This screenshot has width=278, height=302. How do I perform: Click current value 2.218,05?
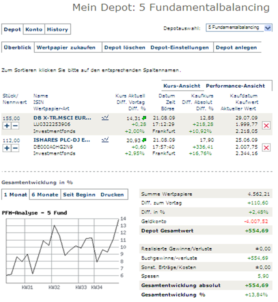coord(247,131)
